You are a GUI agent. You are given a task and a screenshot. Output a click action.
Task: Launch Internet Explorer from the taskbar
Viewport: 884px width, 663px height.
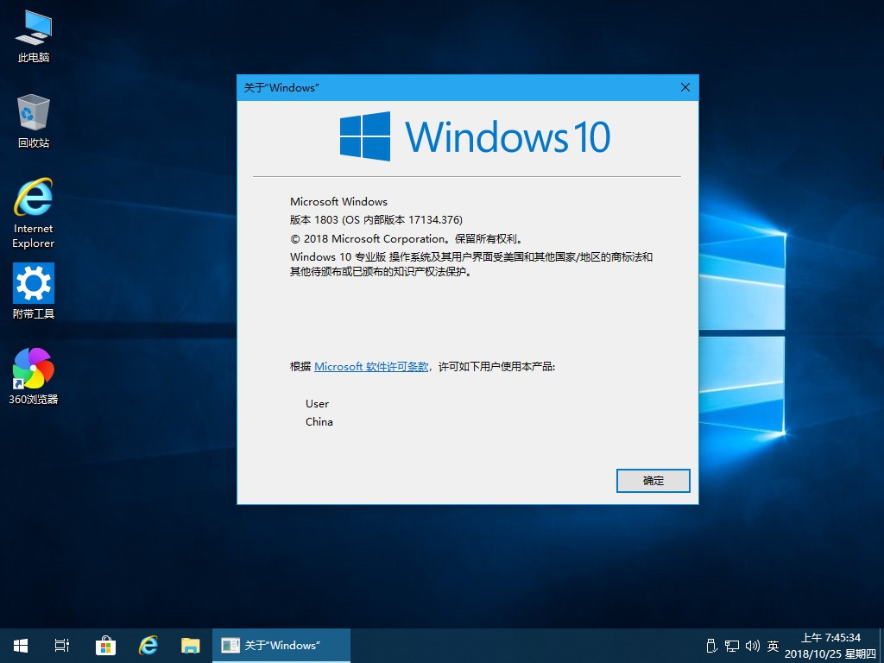click(148, 646)
